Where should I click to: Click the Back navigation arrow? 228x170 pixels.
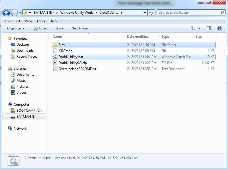tap(6, 13)
